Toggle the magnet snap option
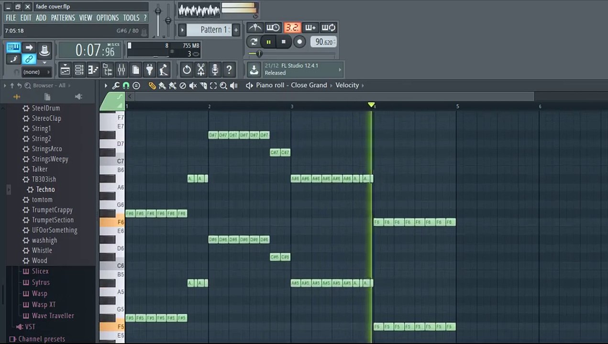This screenshot has height=344, width=608. click(126, 86)
